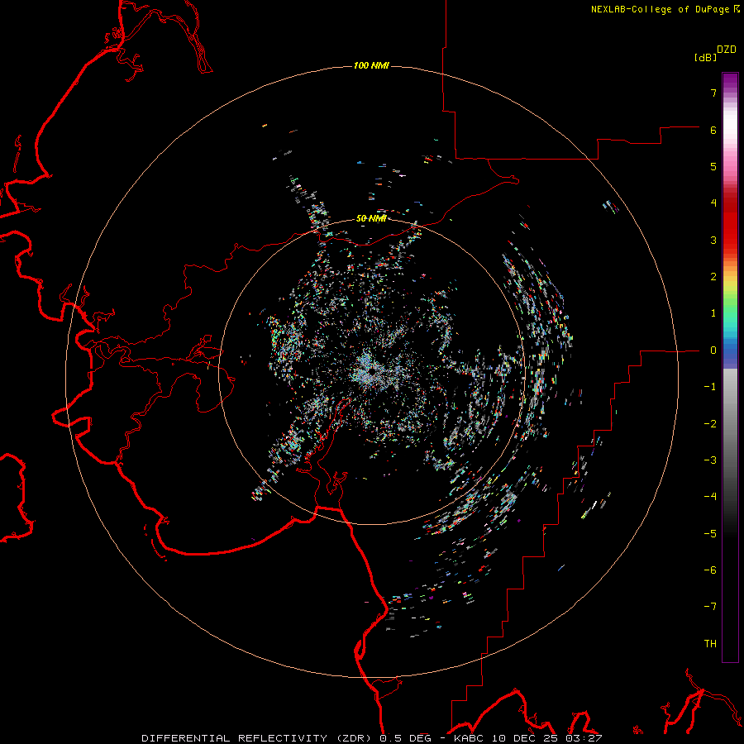The width and height of the screenshot is (744, 744).
Task: Click the TH label on the color scale
Action: 710,644
